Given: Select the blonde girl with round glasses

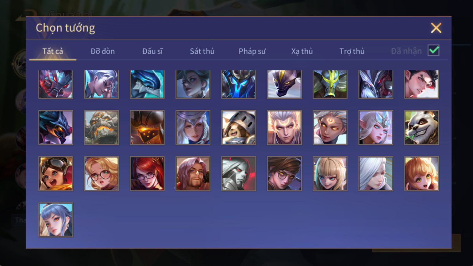Looking at the screenshot, I should [x=102, y=174].
